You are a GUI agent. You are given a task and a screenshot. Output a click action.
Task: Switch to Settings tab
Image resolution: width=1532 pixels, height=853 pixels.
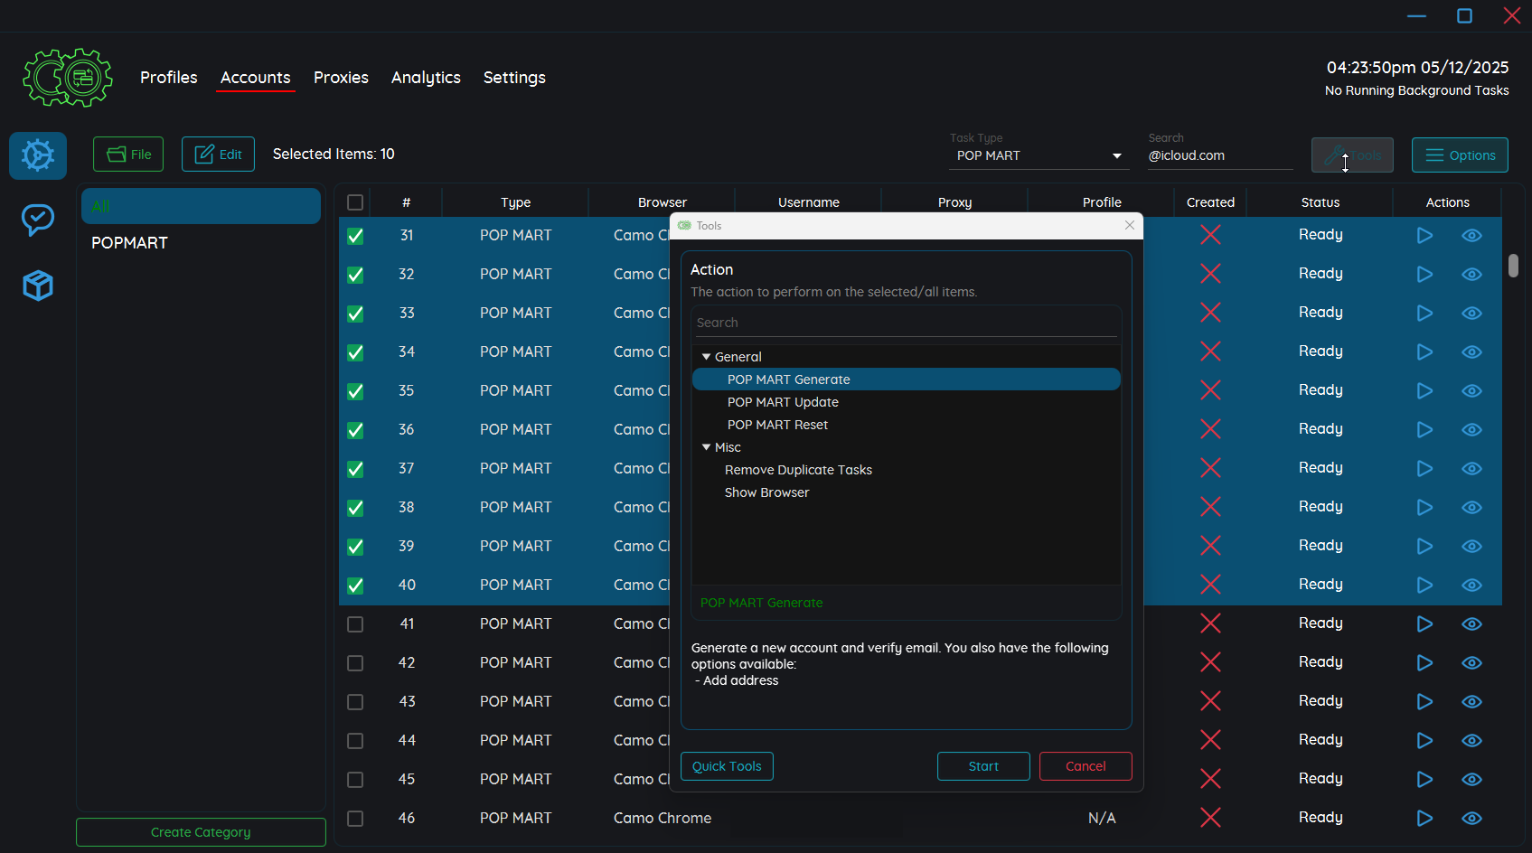[514, 78]
